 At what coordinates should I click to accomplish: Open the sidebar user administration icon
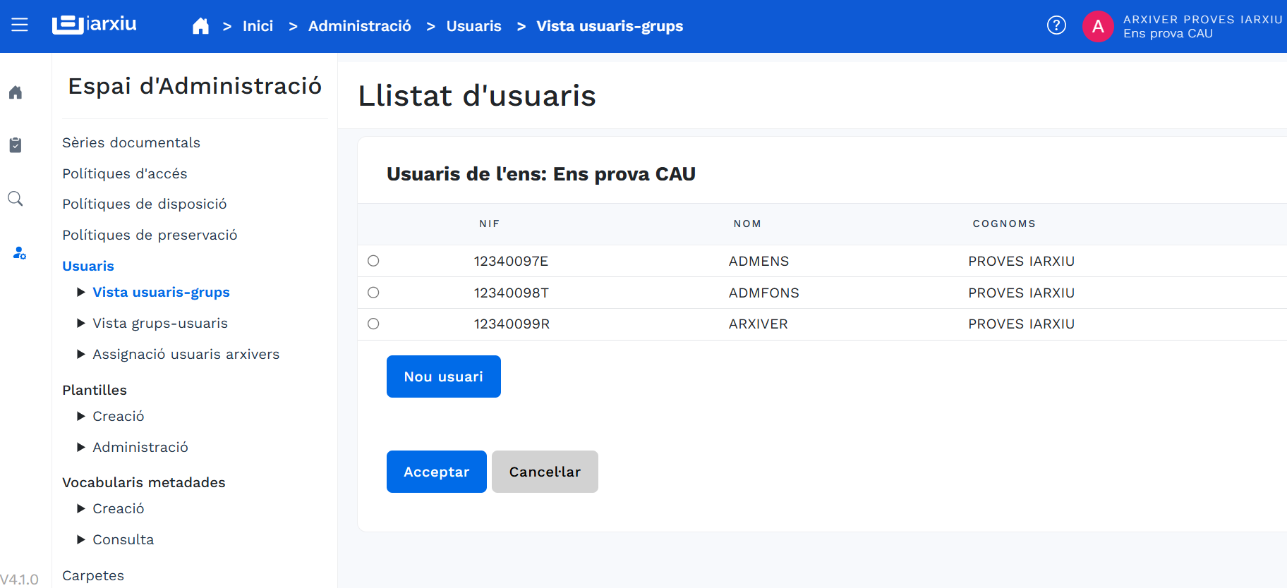(20, 252)
